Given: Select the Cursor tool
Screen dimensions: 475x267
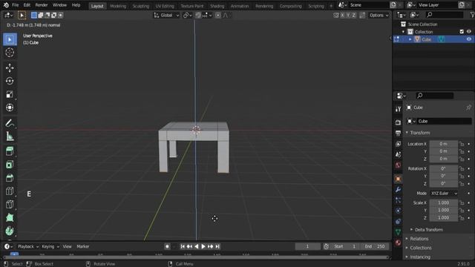Looking at the screenshot, I should click(x=10, y=53).
